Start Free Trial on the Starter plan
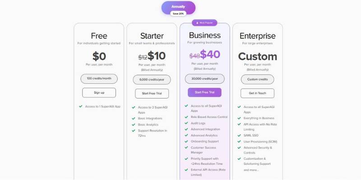The image size is (361, 180). 152,94
